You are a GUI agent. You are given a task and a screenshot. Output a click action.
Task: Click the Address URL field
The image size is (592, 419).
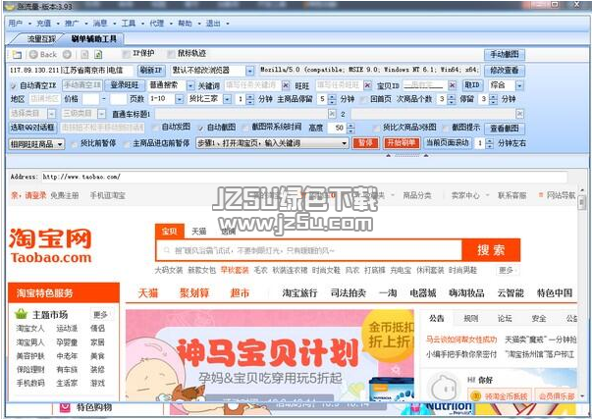click(x=304, y=177)
